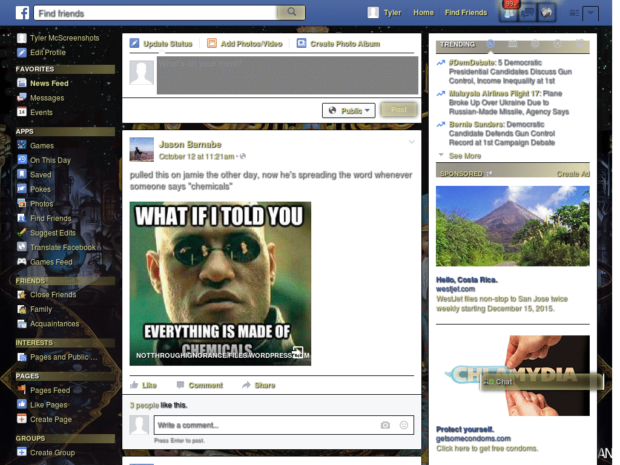Image resolution: width=620 pixels, height=465 pixels.
Task: Go to Home in top bar
Action: (x=423, y=13)
